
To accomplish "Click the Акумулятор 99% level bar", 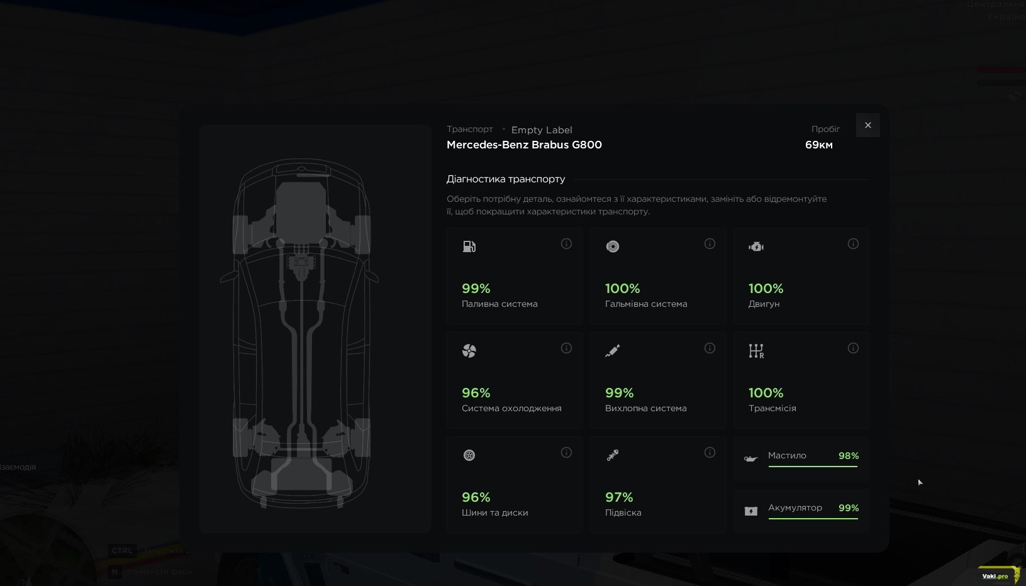I will click(x=813, y=518).
